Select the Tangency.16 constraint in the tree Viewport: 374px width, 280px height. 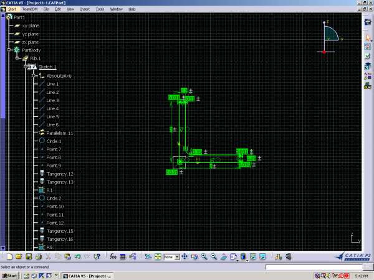coord(60,239)
